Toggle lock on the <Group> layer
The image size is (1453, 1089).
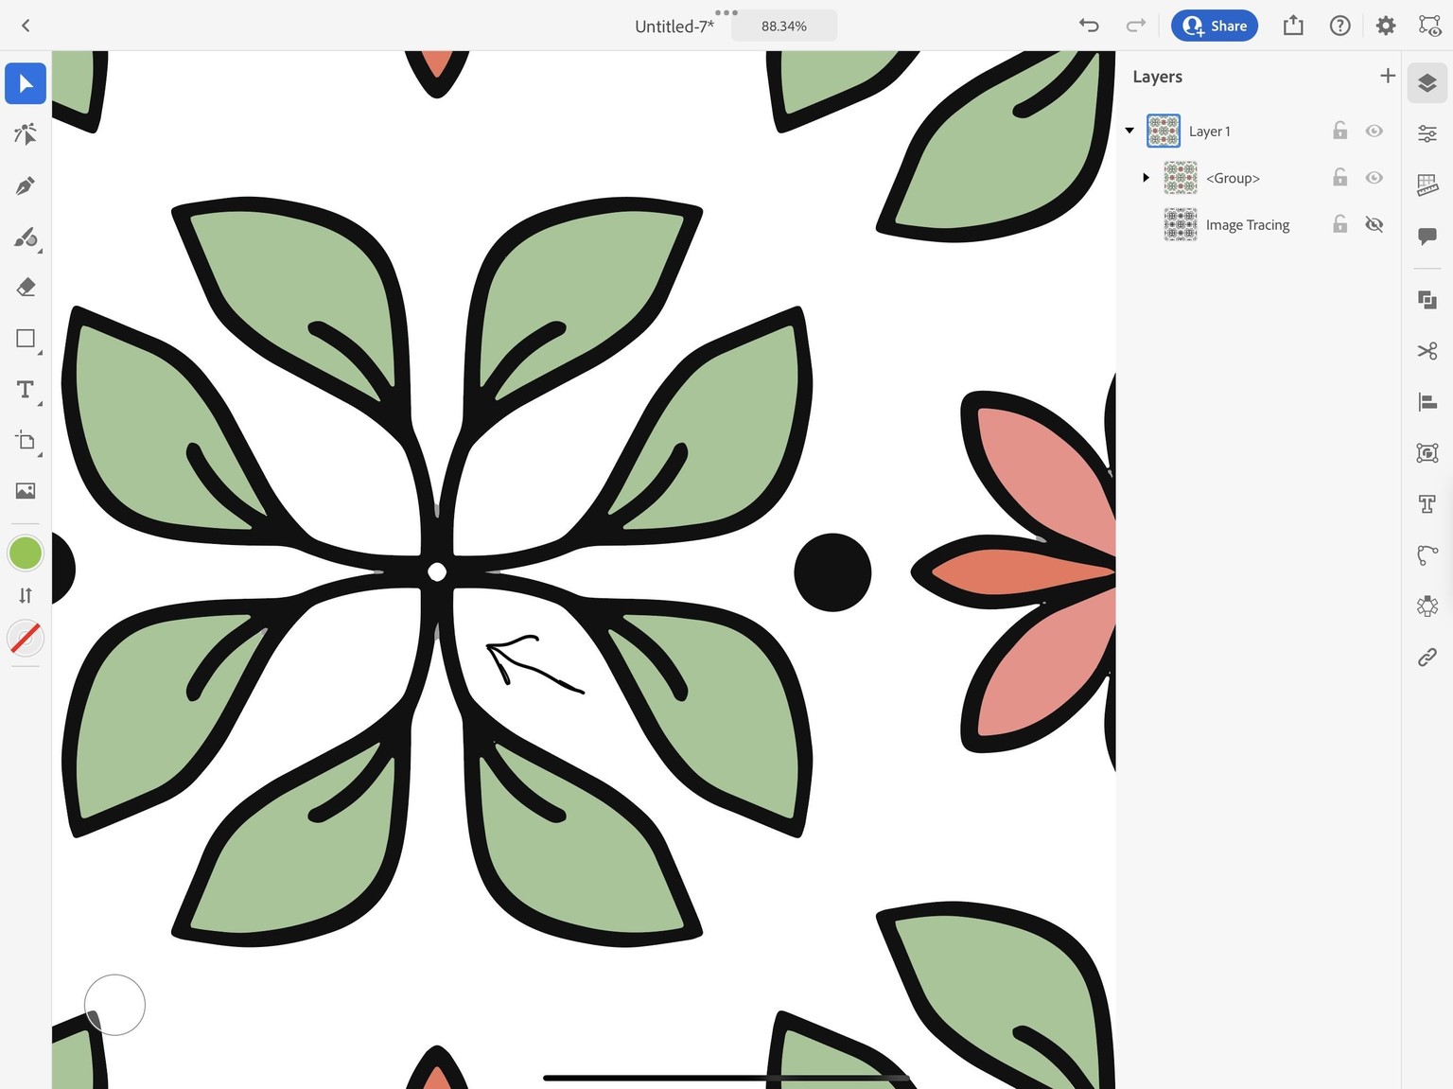1339,177
